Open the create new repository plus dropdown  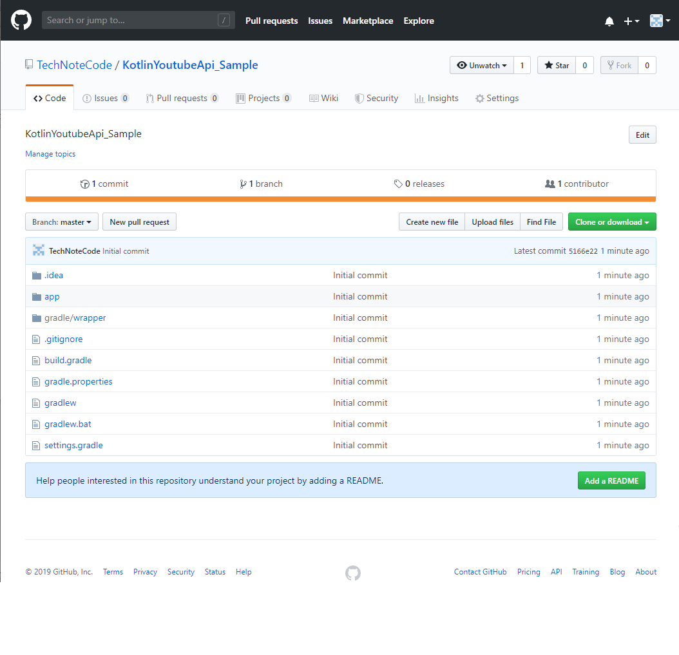[631, 21]
